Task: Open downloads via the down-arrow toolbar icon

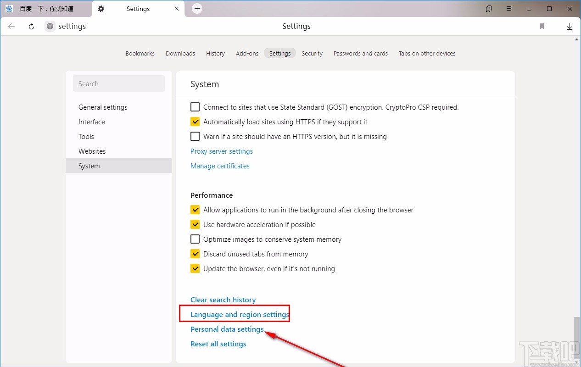Action: (570, 26)
